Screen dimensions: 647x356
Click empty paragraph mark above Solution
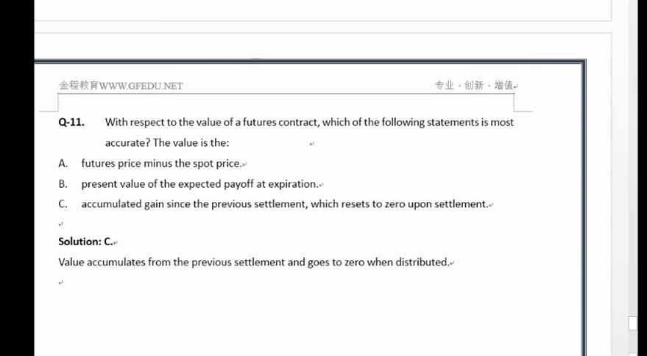click(60, 225)
